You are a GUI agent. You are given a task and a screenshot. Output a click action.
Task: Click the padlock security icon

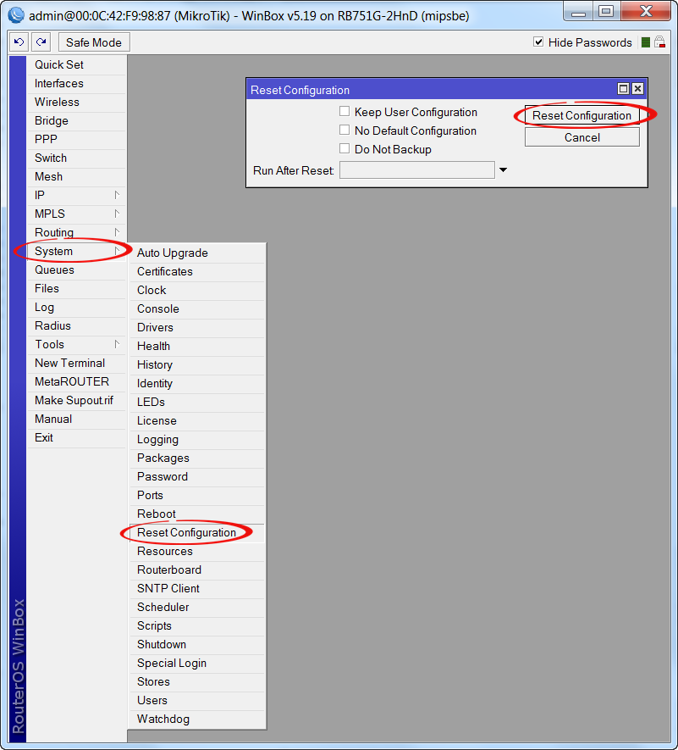tap(659, 42)
